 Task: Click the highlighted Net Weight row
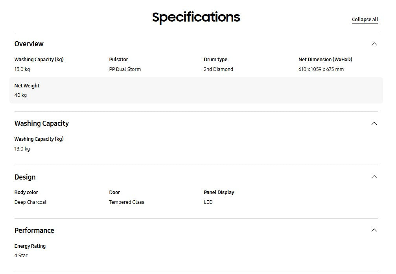click(x=196, y=91)
